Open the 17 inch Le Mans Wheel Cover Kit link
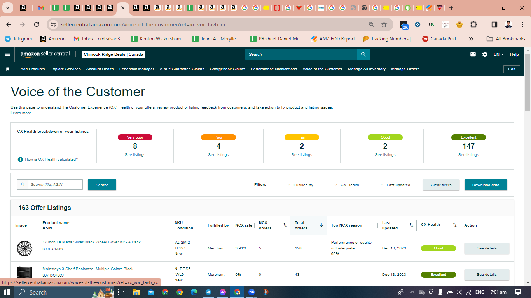This screenshot has width=531, height=298. click(92, 242)
